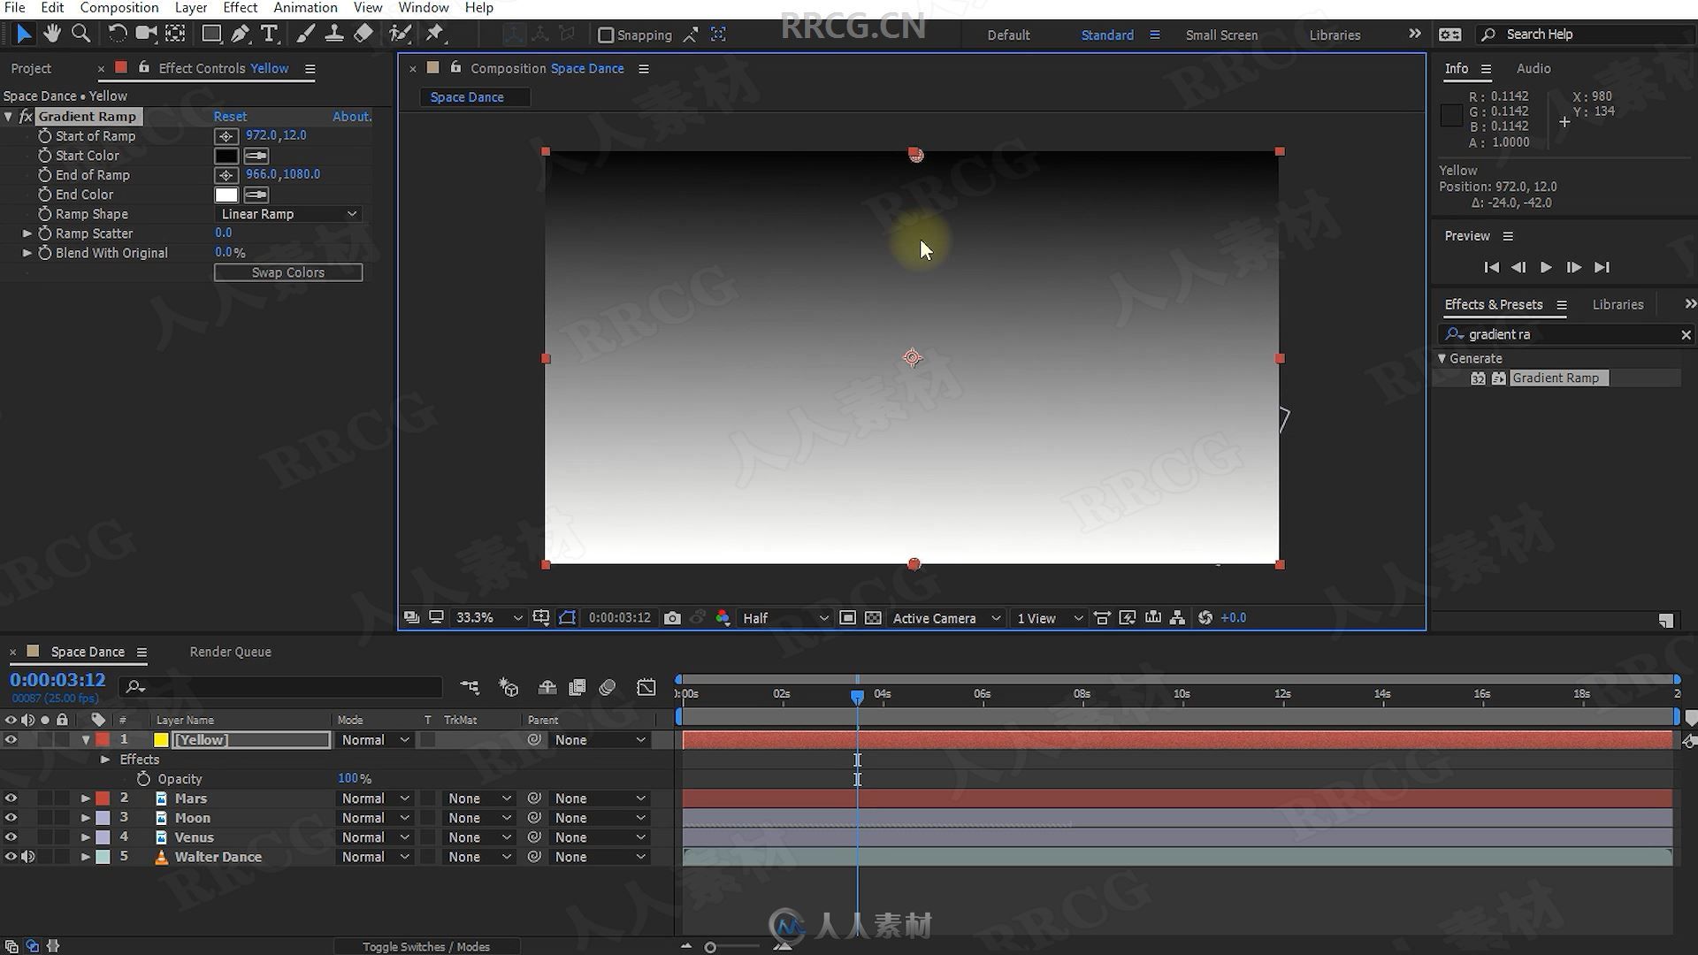
Task: Click the search icon in Effects & Presets
Action: [x=1453, y=333]
